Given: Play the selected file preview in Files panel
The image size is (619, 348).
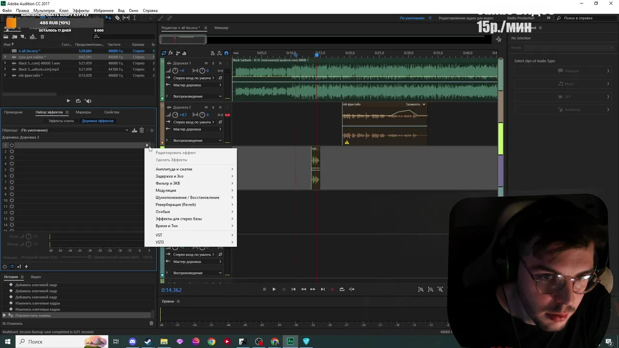Looking at the screenshot, I should coord(68,101).
